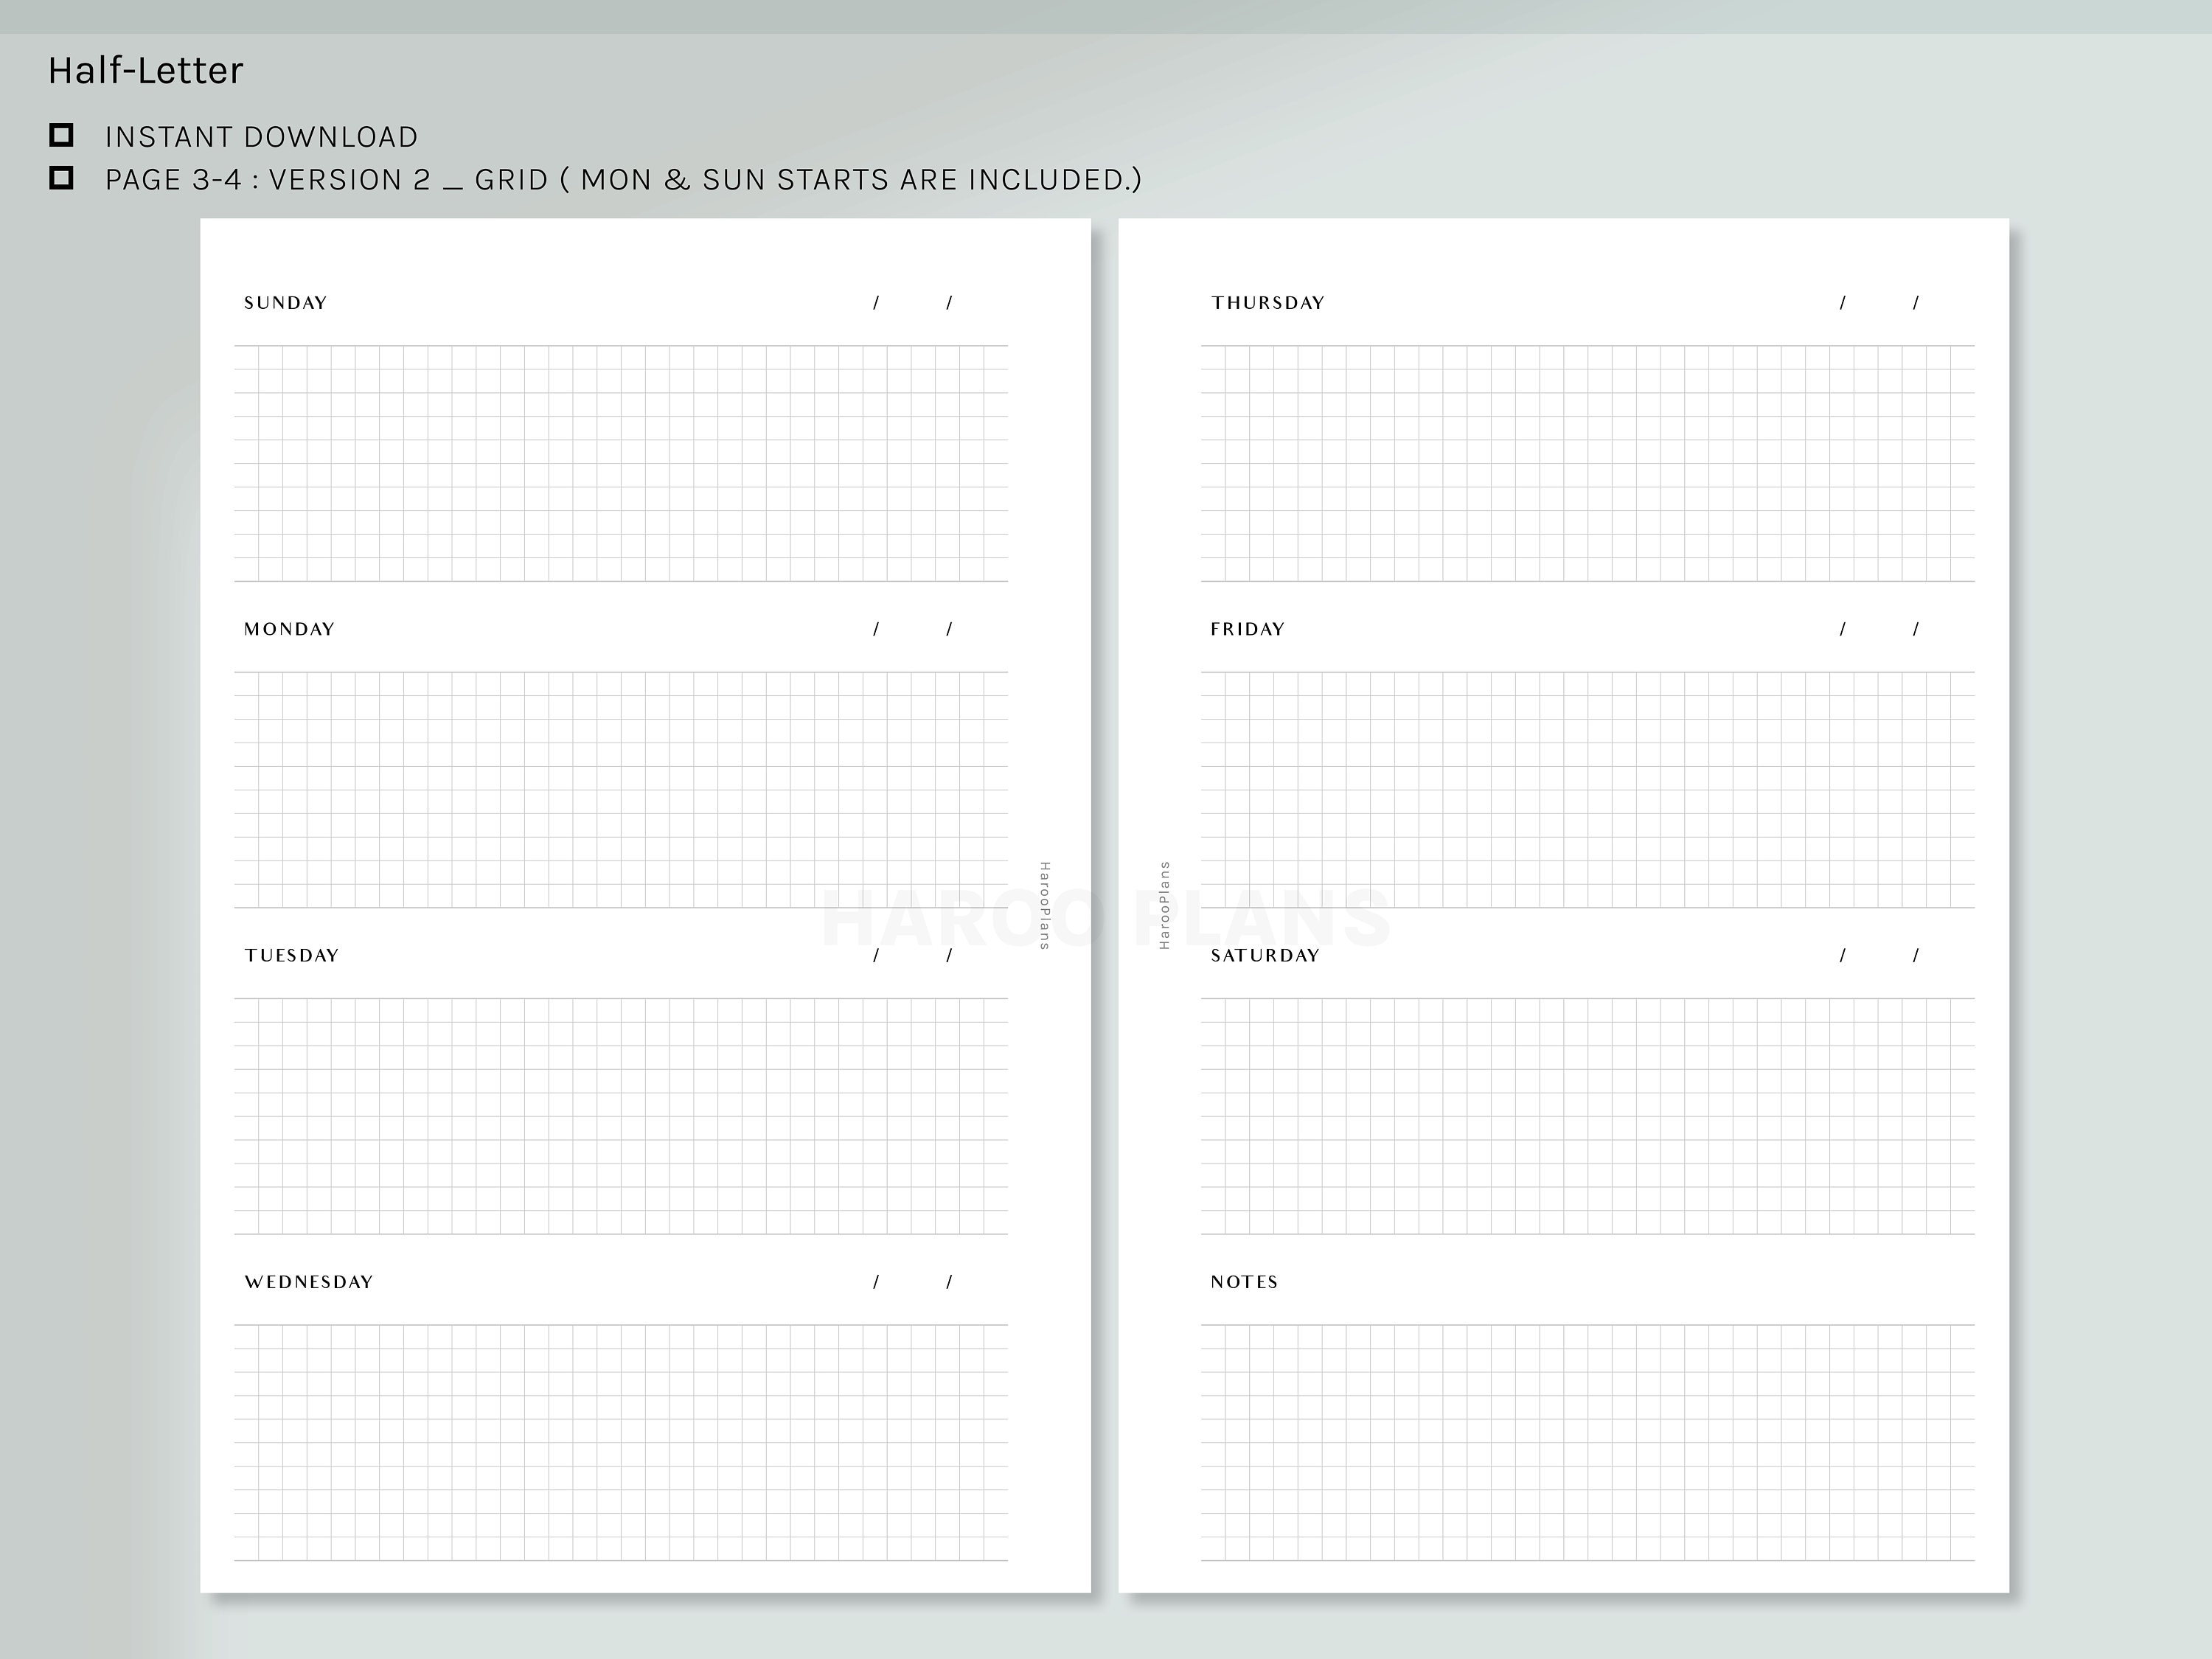Click the SUNDAY section header
The height and width of the screenshot is (1659, 2212).
[284, 302]
